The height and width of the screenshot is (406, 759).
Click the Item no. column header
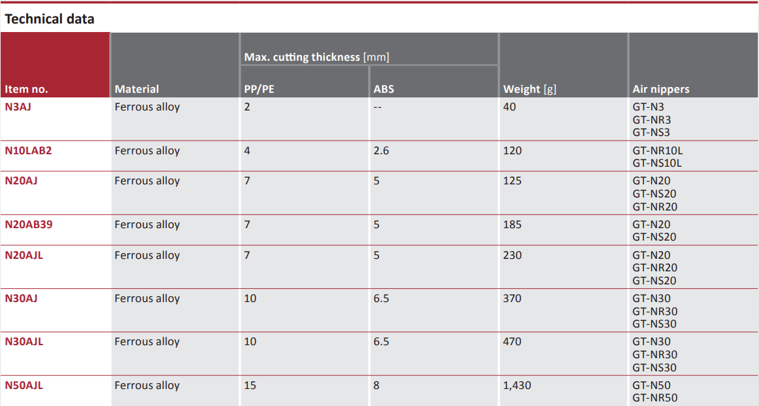click(x=26, y=89)
